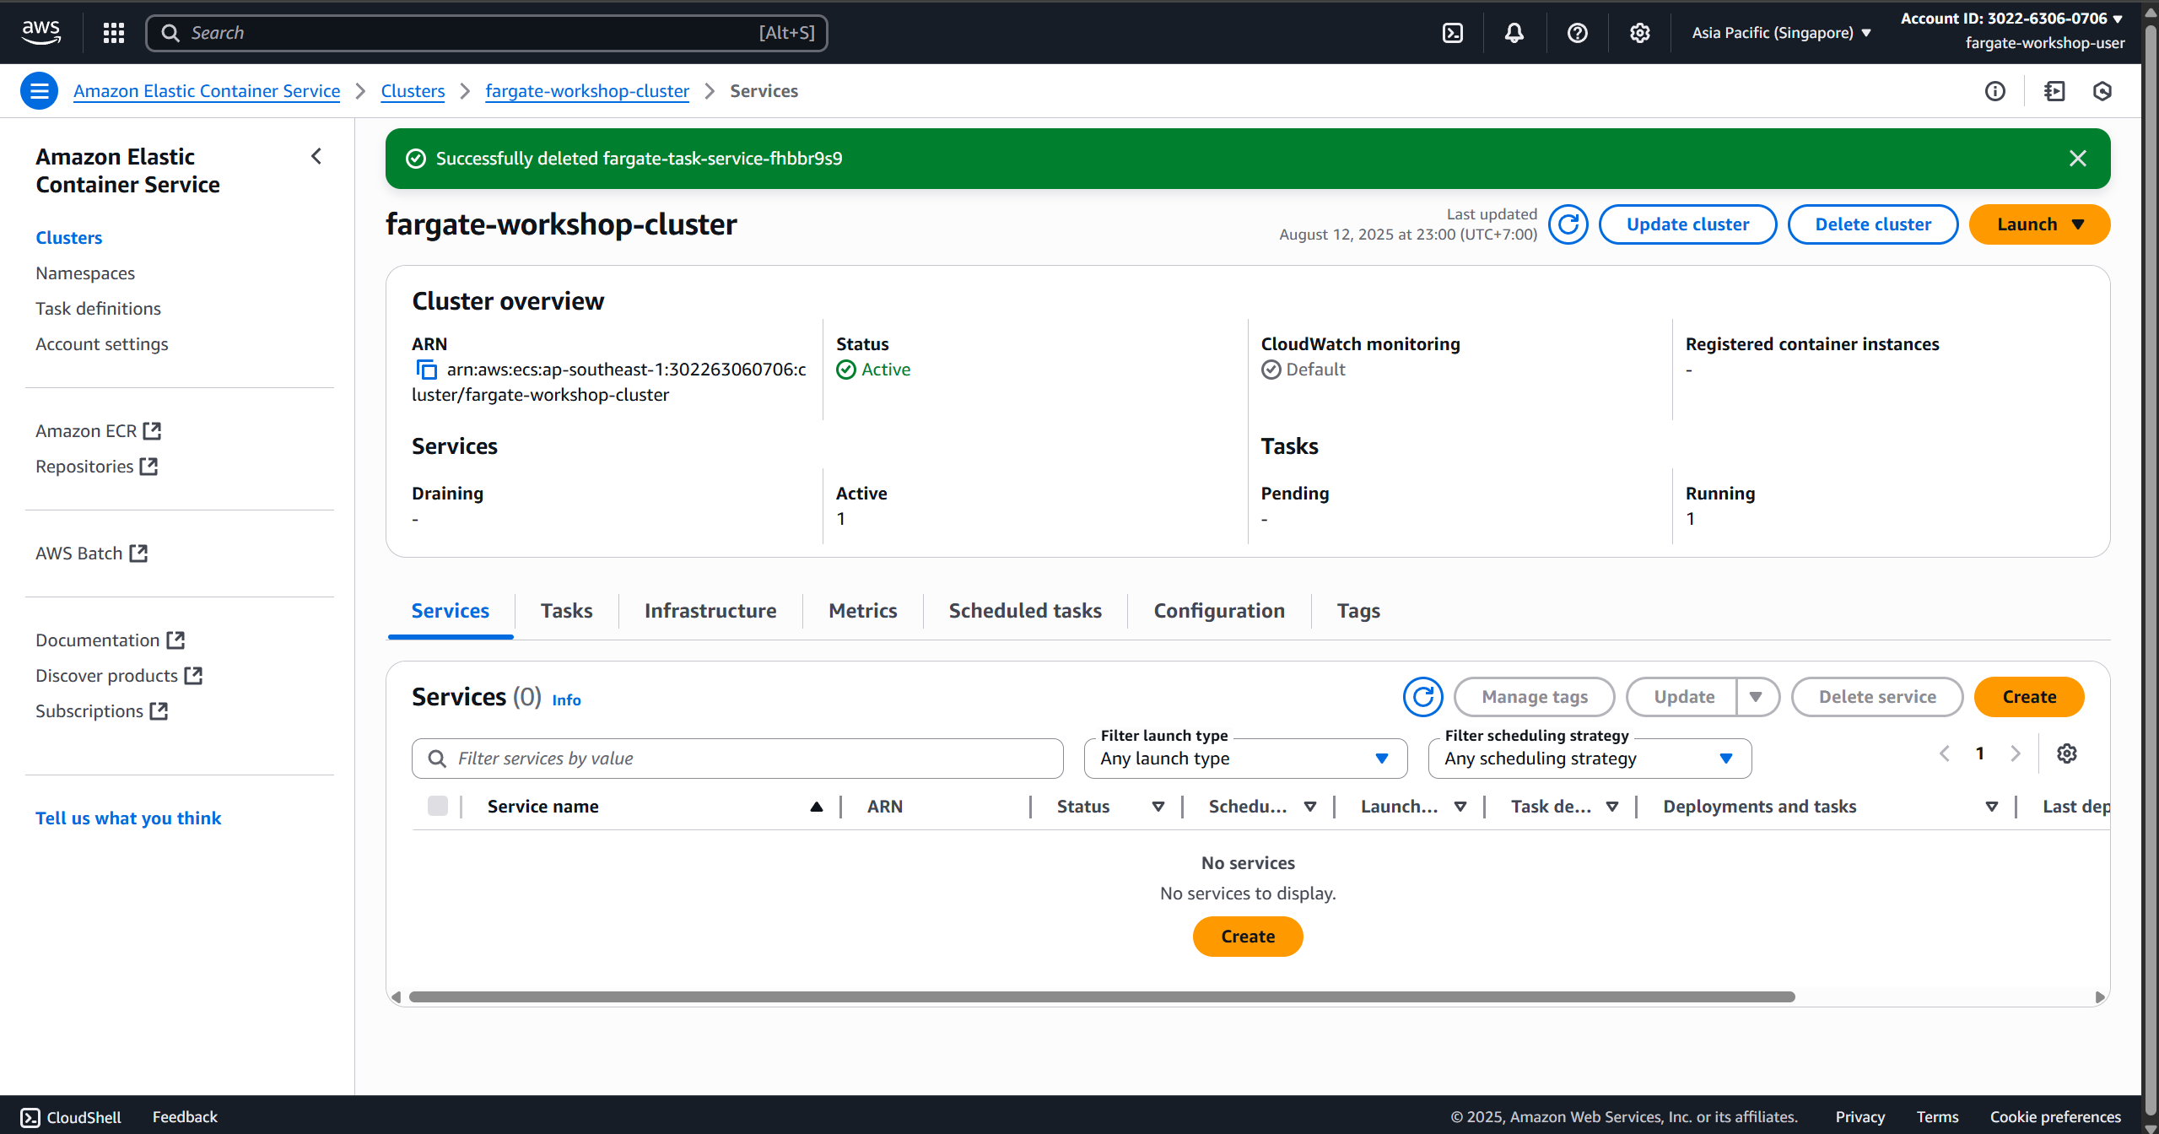Sort by the Schedu... column header
Viewport: 2159px width, 1134px height.
(1262, 807)
